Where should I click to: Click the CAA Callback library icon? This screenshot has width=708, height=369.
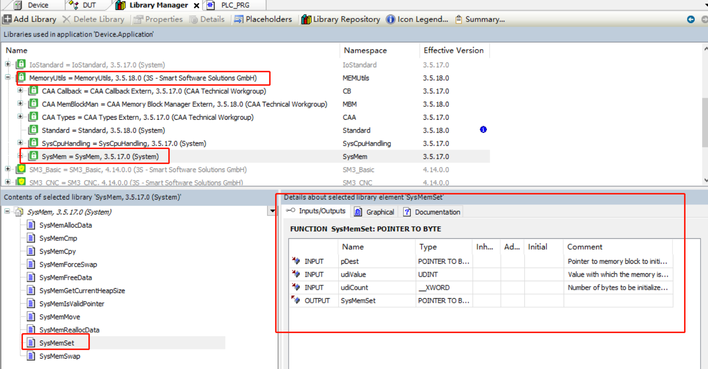click(x=33, y=91)
